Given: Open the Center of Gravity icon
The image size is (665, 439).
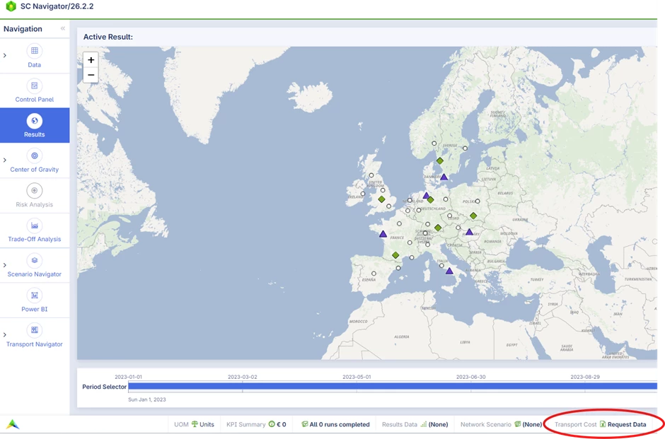Looking at the screenshot, I should click(35, 156).
